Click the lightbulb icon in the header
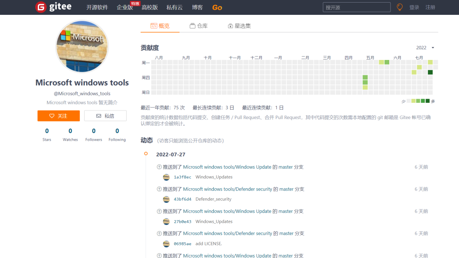This screenshot has height=258, width=459. tap(399, 7)
